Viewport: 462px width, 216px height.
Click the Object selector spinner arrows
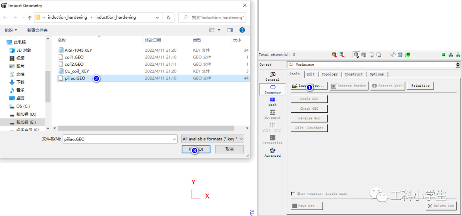pyautogui.click(x=458, y=64)
